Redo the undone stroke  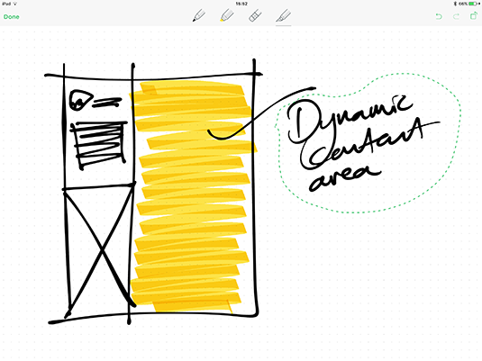click(x=456, y=16)
